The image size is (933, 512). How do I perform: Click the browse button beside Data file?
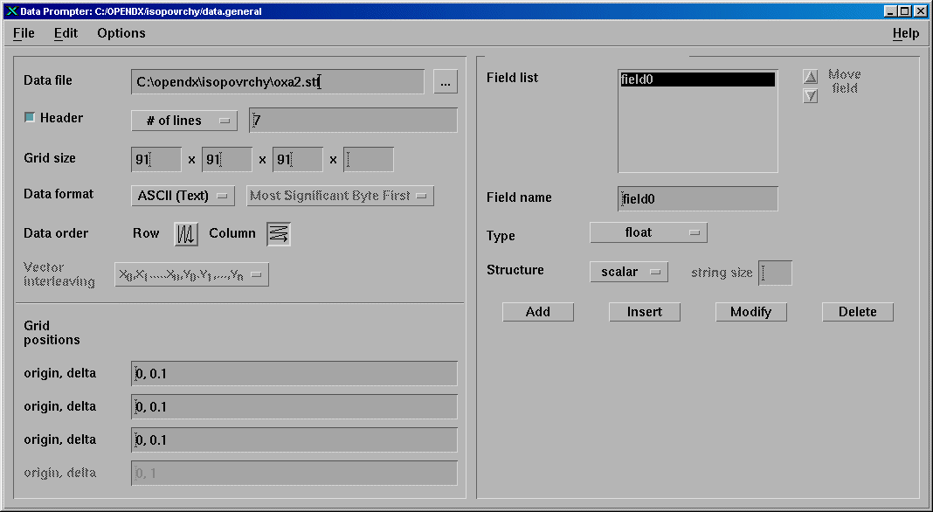point(445,82)
